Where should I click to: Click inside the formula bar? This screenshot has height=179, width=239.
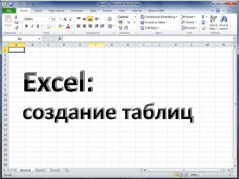tap(148, 39)
